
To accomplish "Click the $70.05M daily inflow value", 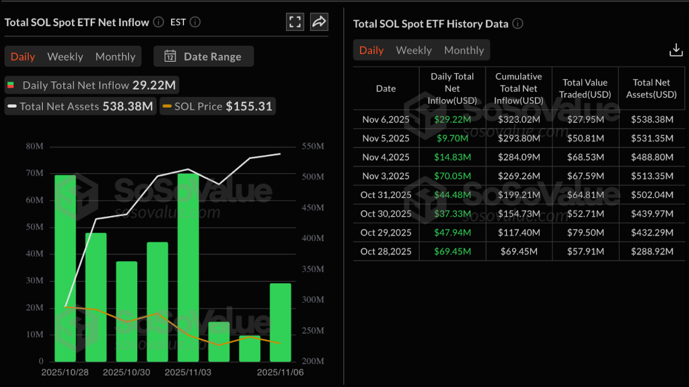I will click(452, 176).
